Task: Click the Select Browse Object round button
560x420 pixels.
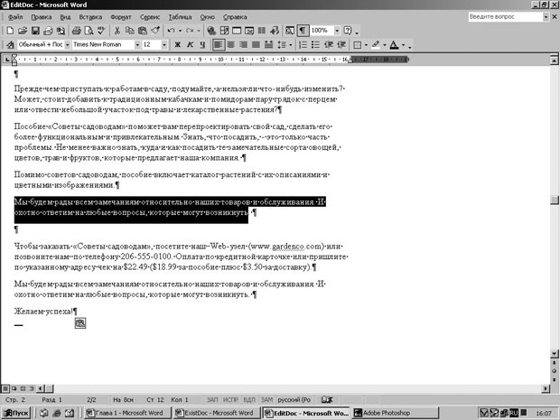Action: tap(554, 371)
